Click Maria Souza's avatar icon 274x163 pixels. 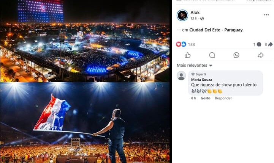click(x=182, y=76)
